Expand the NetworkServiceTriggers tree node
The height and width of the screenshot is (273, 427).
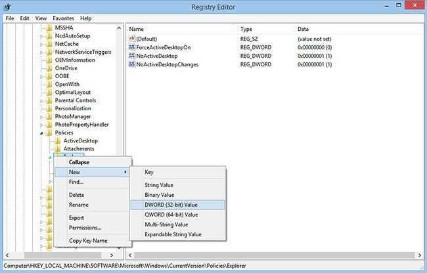click(x=41, y=52)
